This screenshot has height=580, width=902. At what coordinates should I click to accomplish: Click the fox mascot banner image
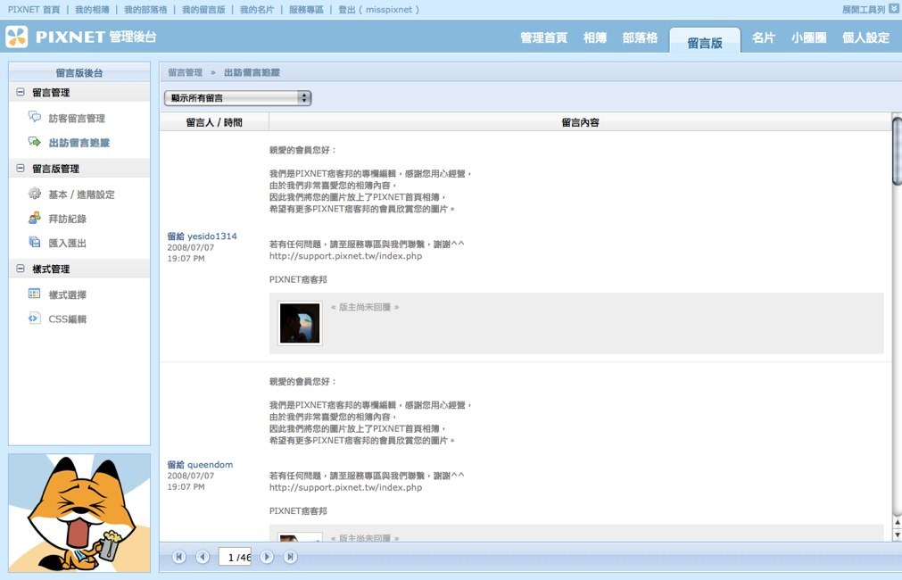click(x=79, y=513)
